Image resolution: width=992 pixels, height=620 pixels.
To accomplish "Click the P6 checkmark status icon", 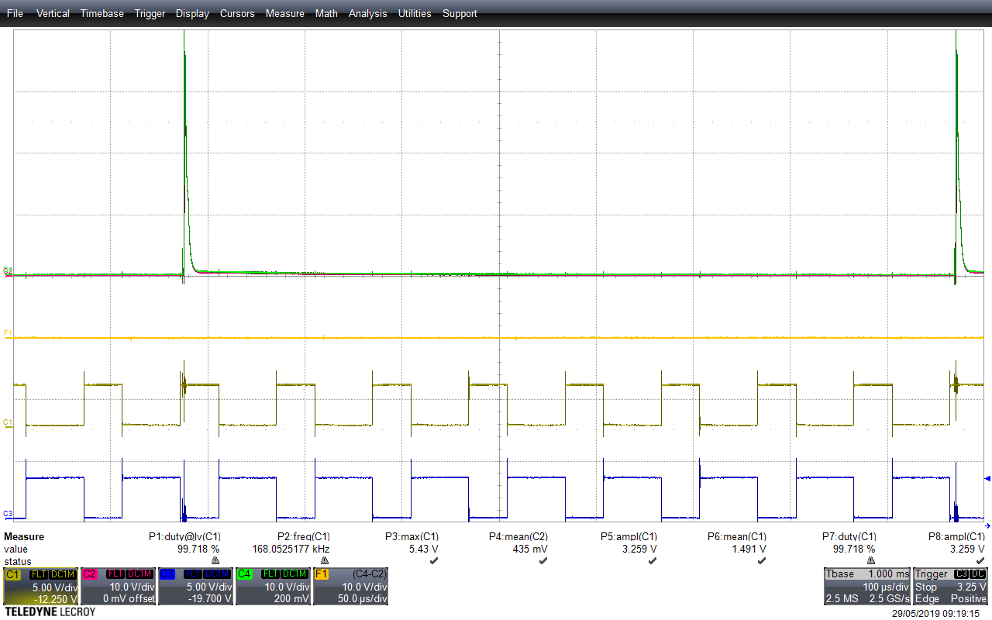I will point(762,560).
